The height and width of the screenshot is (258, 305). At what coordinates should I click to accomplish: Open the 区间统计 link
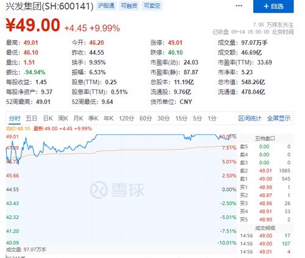(249, 118)
